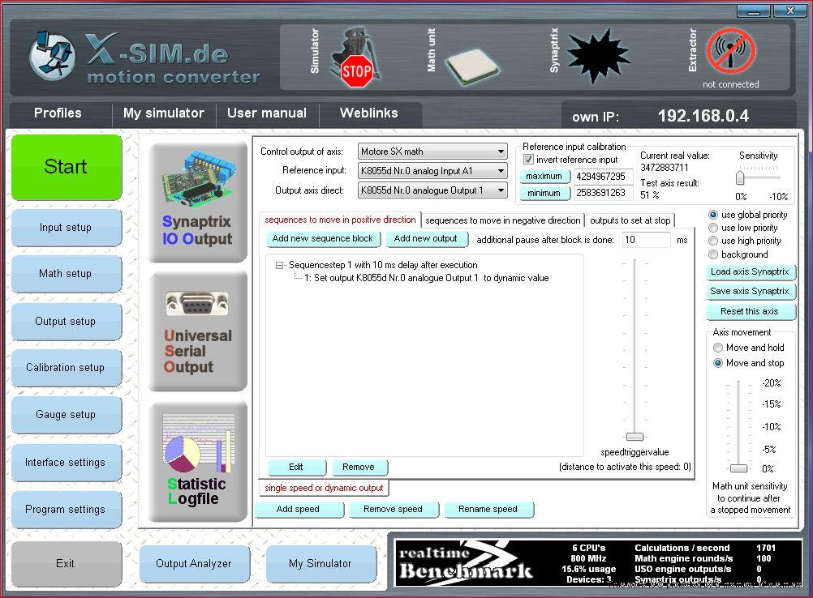Click the Exit button
Viewport: 813px width, 598px height.
(x=66, y=563)
